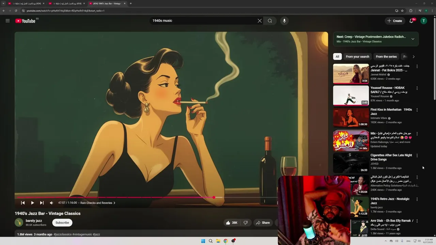Open the tab search dropdown arrow
The image size is (436, 245).
3,3
